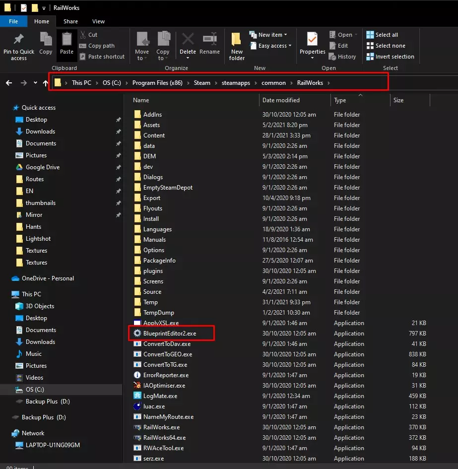Sort by the Size column header

(398, 100)
